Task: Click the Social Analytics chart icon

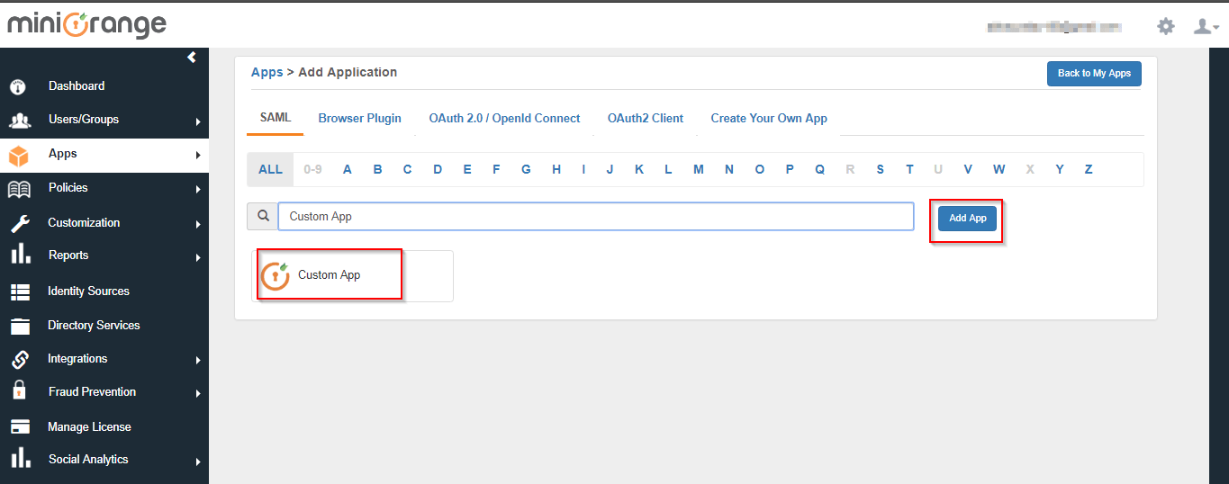Action: click(x=19, y=459)
